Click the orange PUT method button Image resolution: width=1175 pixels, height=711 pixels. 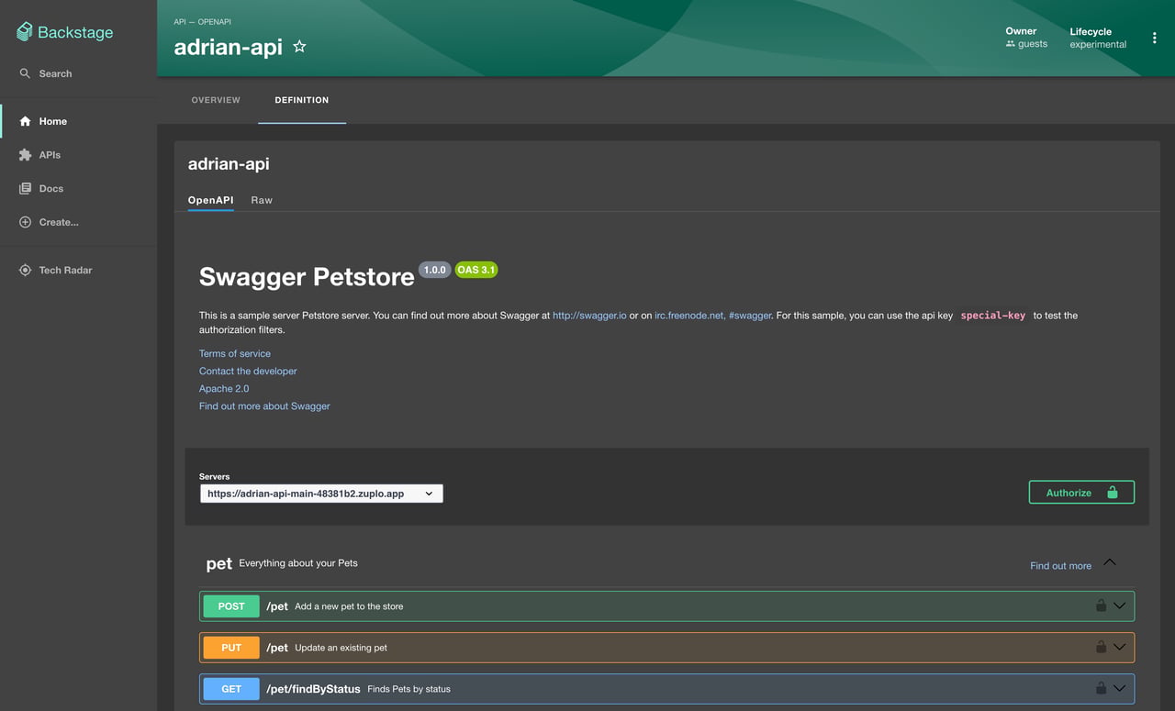point(231,647)
